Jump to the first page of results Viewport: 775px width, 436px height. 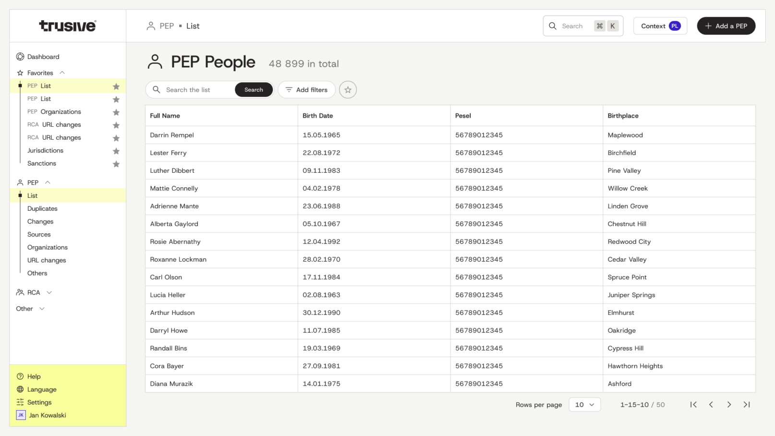[693, 405]
